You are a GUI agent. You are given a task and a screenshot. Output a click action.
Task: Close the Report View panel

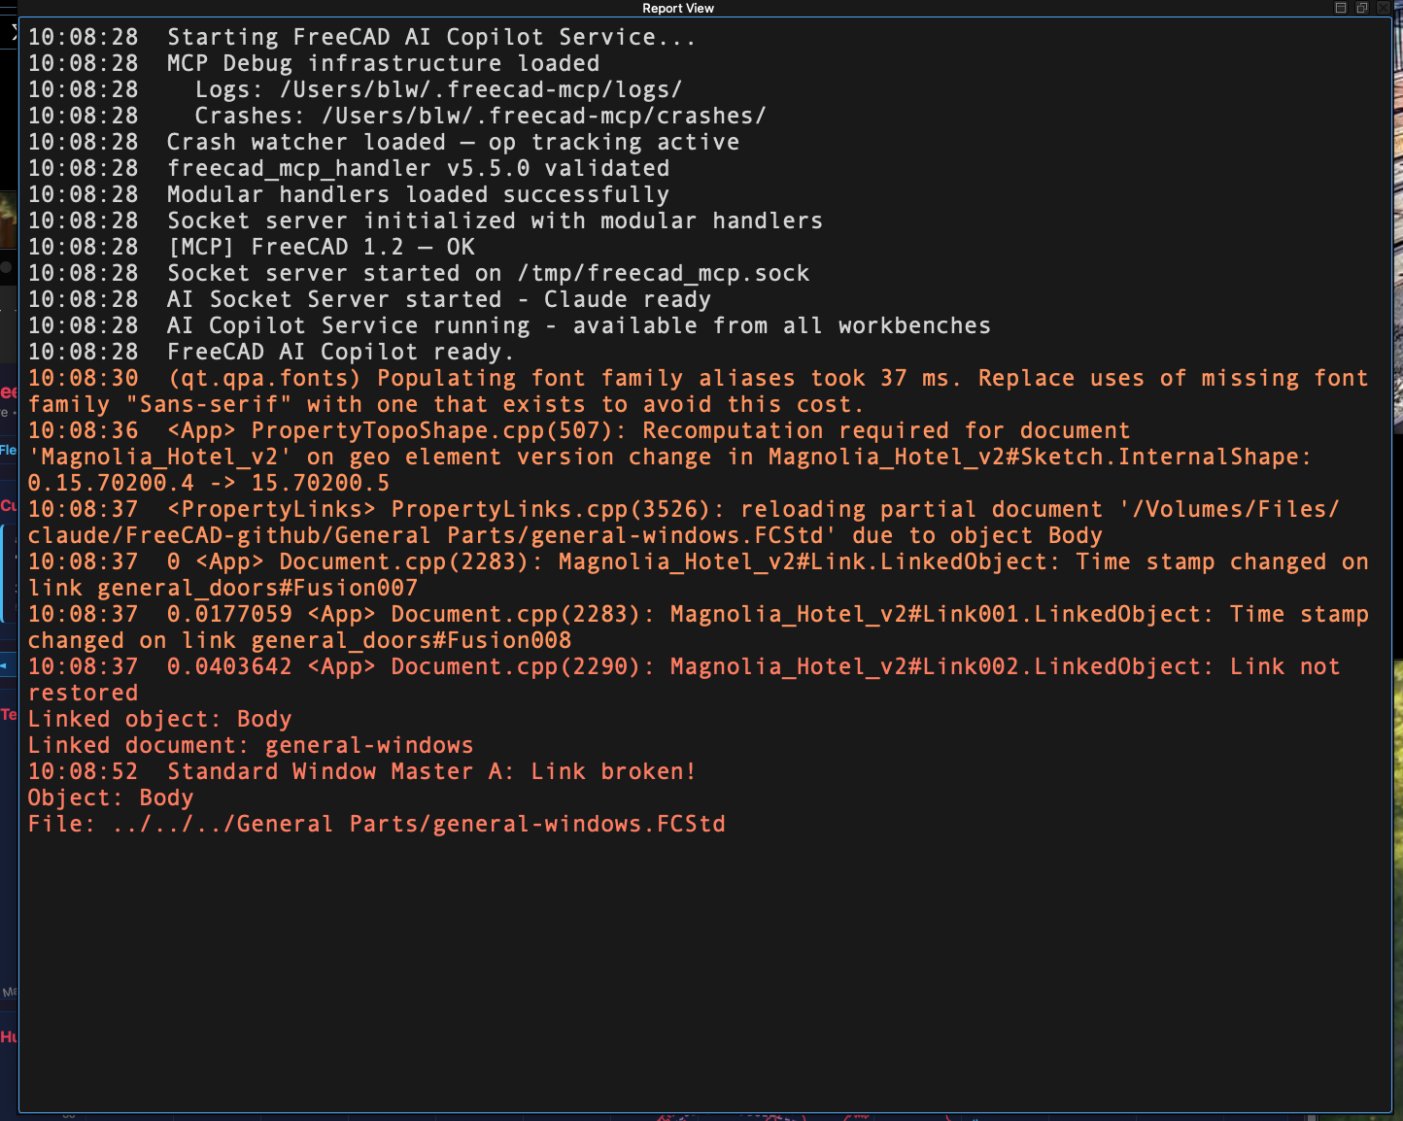click(1384, 8)
